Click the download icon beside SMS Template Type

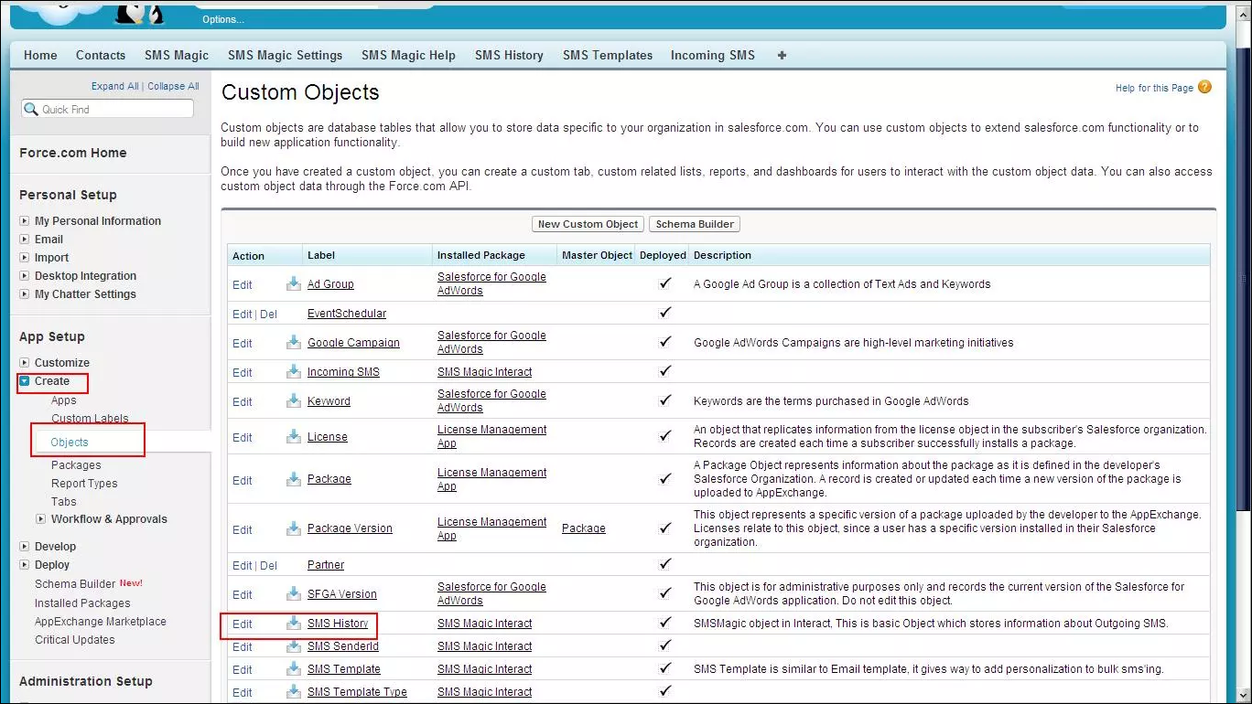tap(294, 691)
